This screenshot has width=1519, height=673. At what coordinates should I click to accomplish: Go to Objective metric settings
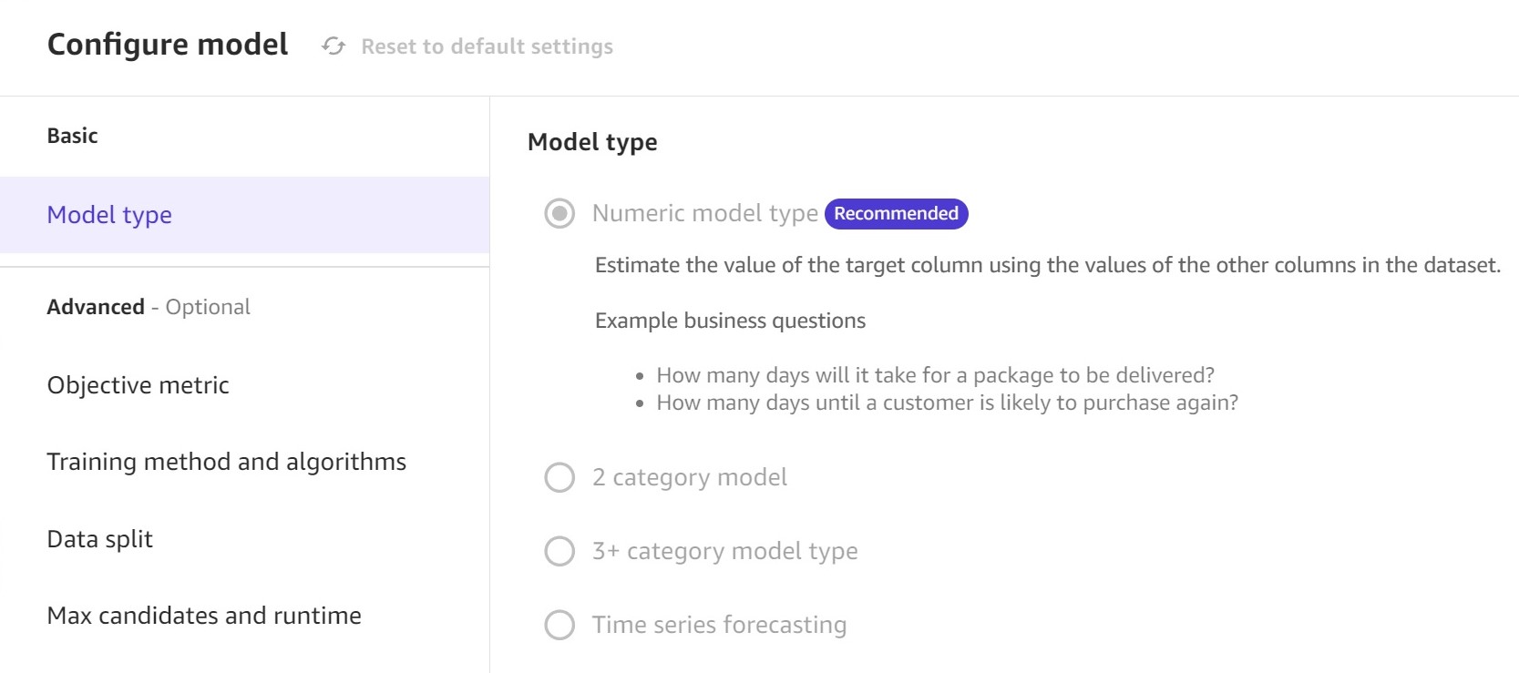coord(139,385)
